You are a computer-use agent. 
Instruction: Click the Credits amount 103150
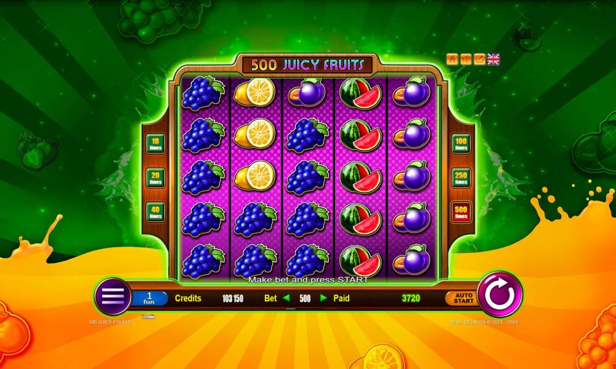click(233, 298)
